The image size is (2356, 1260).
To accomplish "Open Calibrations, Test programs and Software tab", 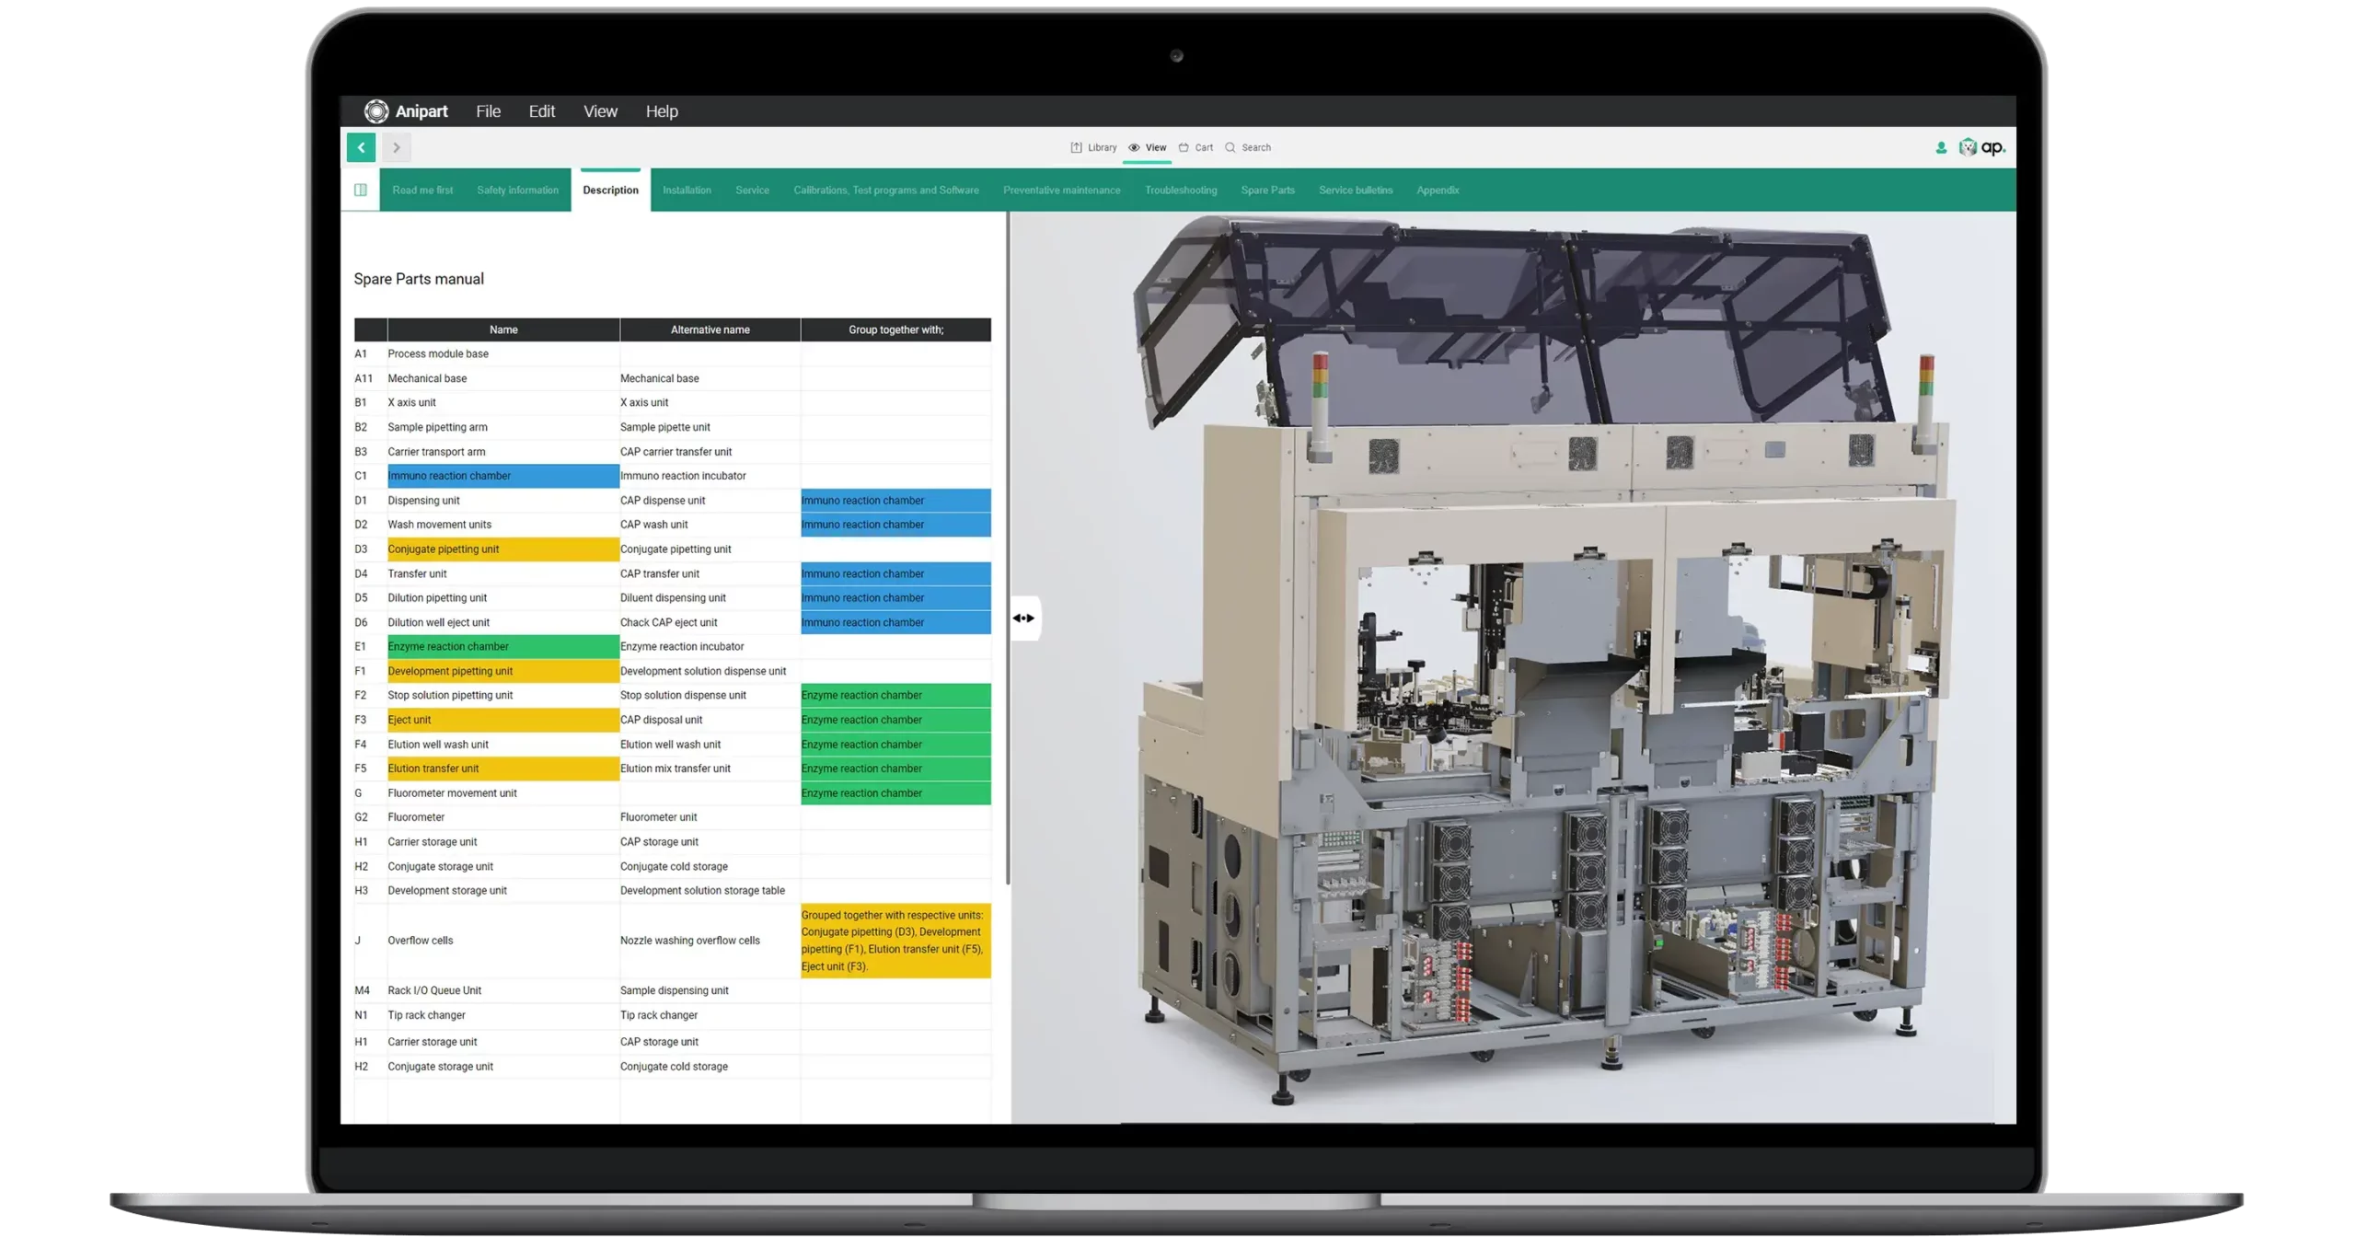I will [885, 190].
